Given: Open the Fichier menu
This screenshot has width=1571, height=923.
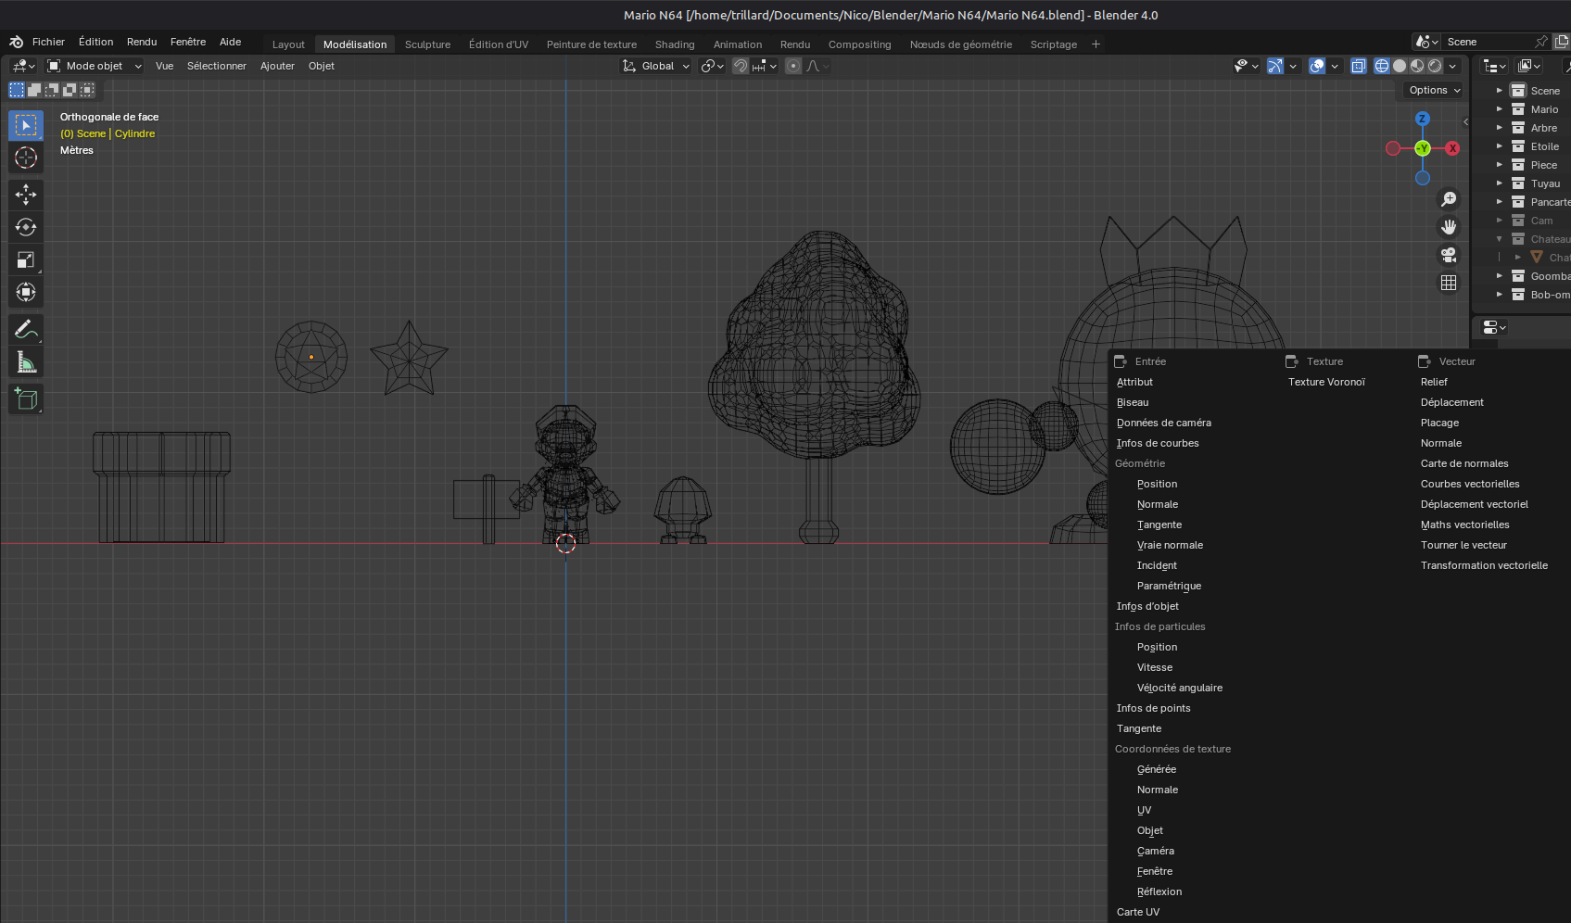Looking at the screenshot, I should (x=48, y=42).
